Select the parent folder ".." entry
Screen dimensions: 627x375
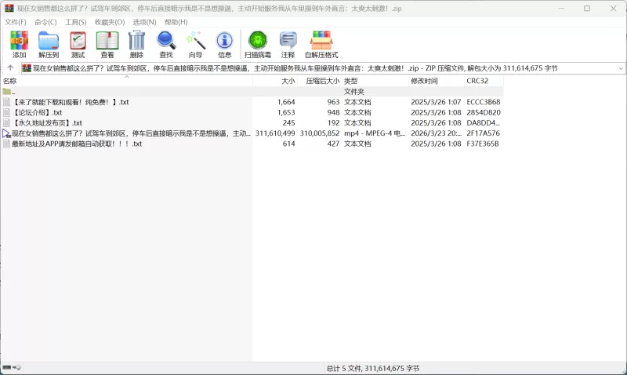[x=13, y=92]
